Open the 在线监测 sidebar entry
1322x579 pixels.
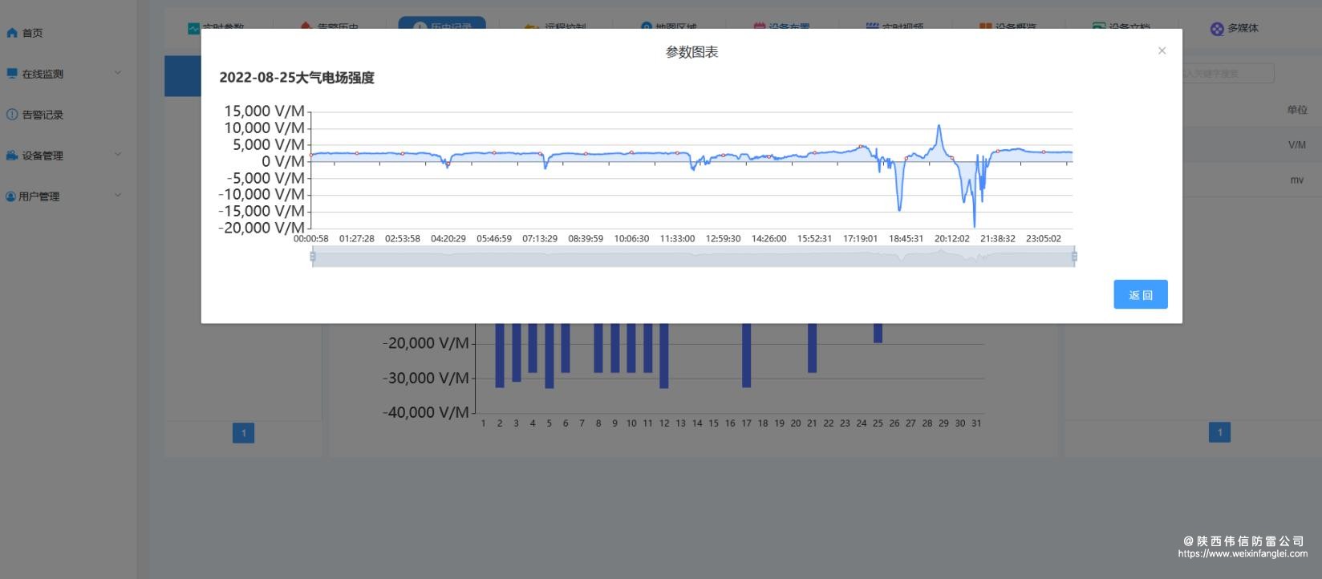(43, 74)
